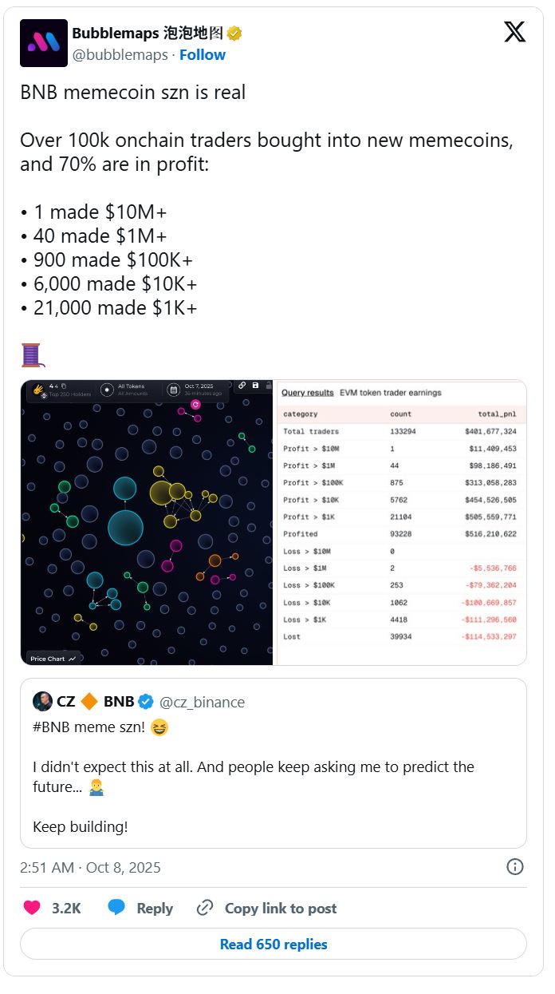Open the Bubblemaps profile avatar
Image resolution: width=555 pixels, height=994 pixels.
tap(44, 43)
